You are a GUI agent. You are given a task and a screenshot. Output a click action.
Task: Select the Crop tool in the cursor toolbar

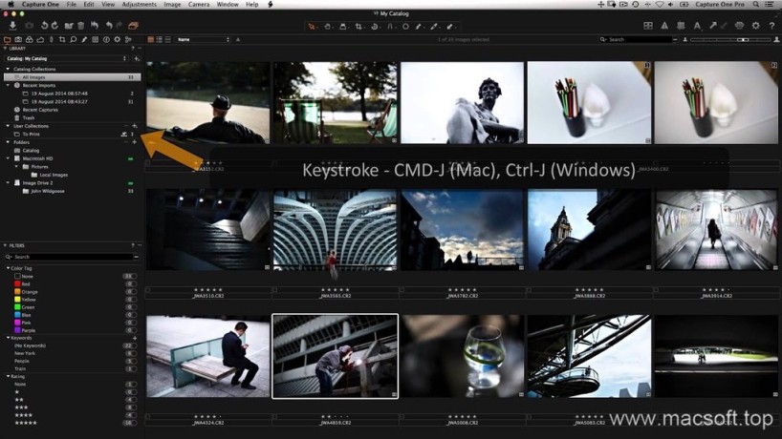[x=358, y=26]
